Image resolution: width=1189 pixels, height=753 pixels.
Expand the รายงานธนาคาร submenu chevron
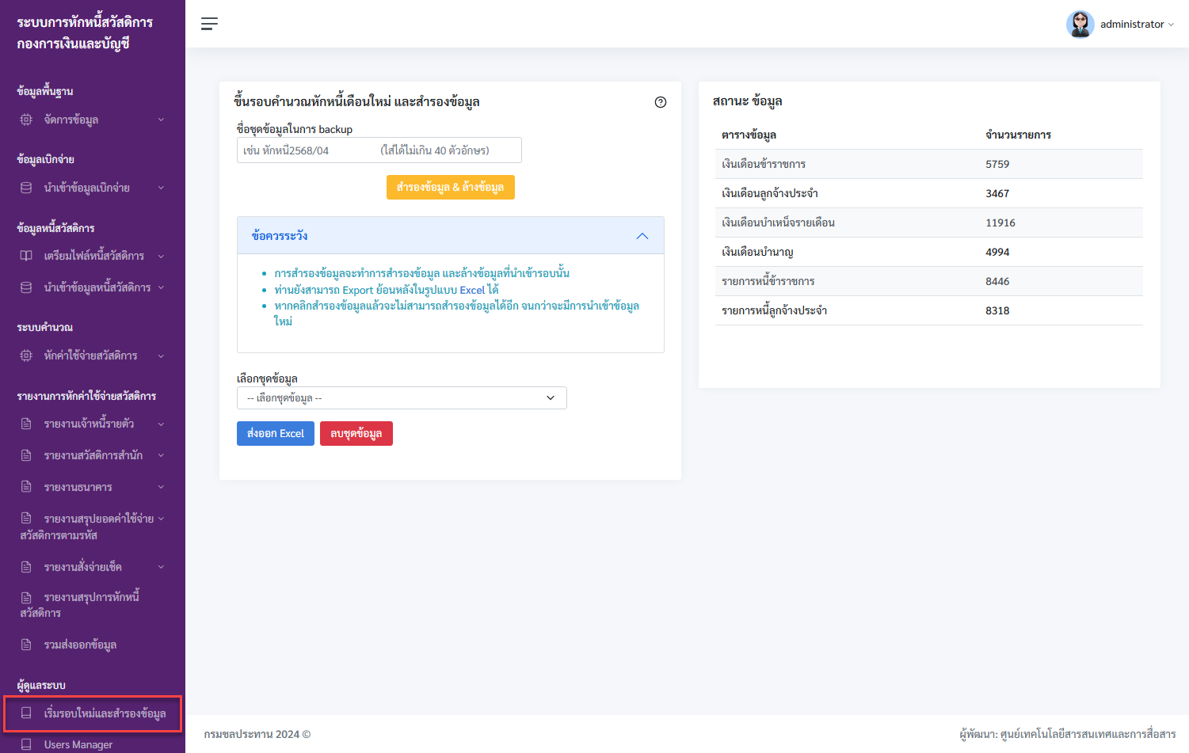(x=161, y=487)
